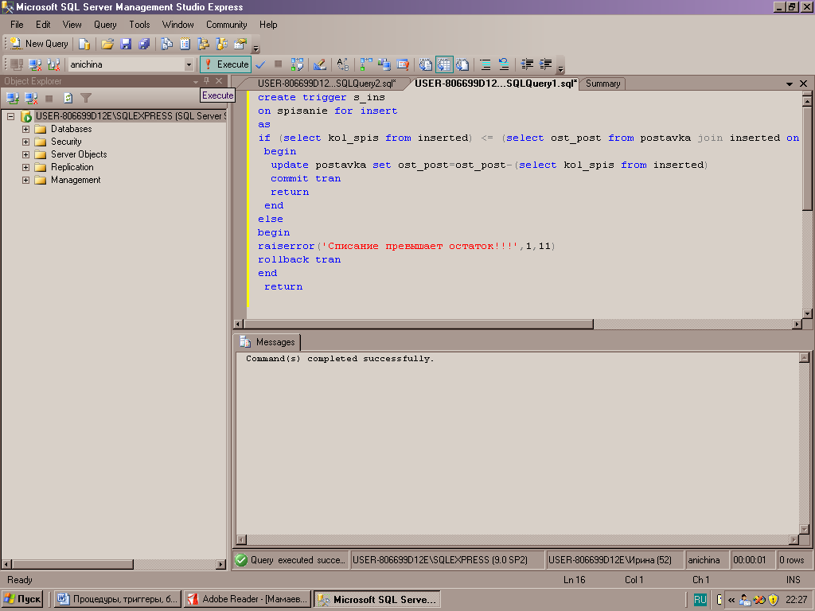Select the Server Objects tree item
This screenshot has height=611, width=815.
(x=79, y=154)
